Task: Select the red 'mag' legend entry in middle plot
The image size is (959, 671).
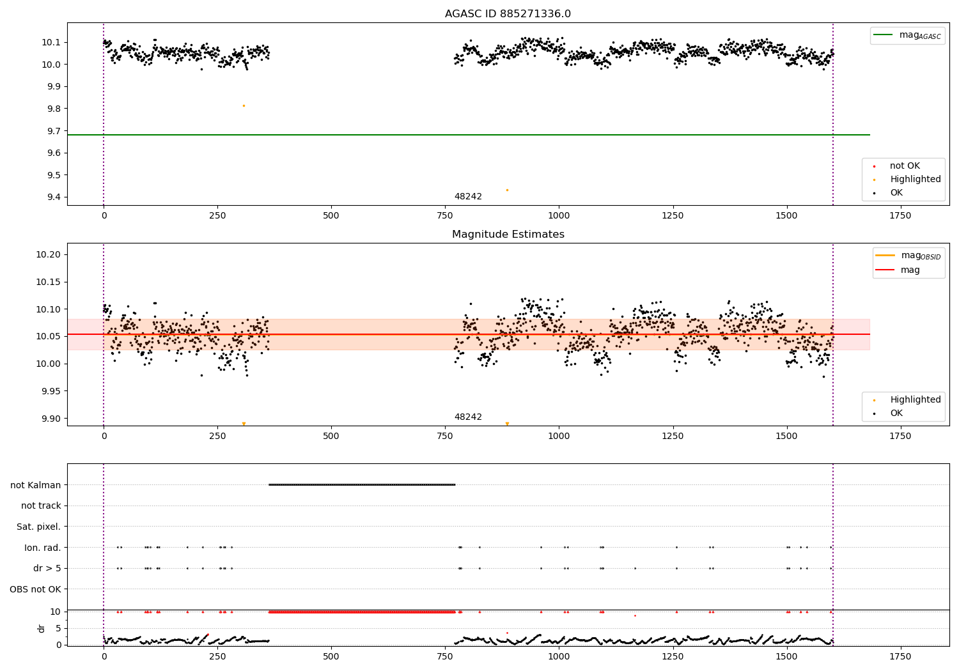Action: pyautogui.click(x=898, y=270)
